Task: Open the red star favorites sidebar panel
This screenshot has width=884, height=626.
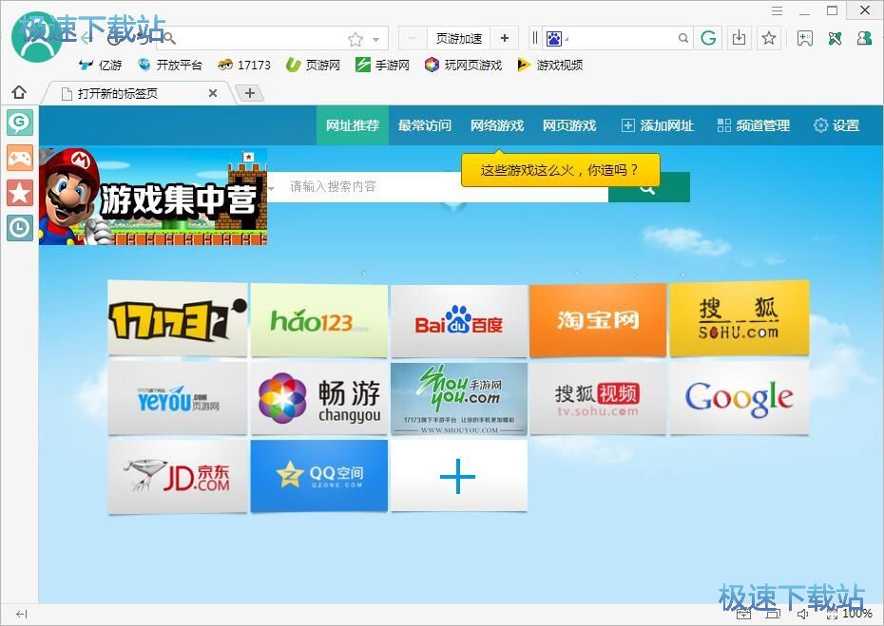Action: click(x=20, y=193)
